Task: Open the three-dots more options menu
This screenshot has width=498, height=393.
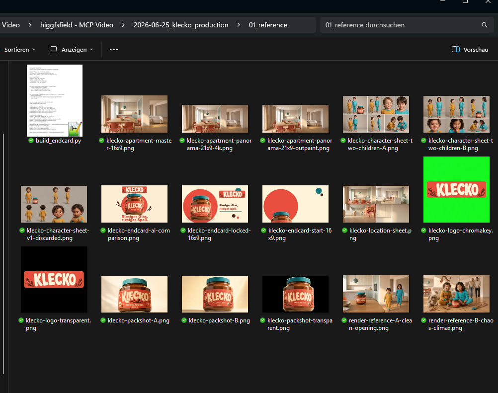Action: [x=114, y=50]
